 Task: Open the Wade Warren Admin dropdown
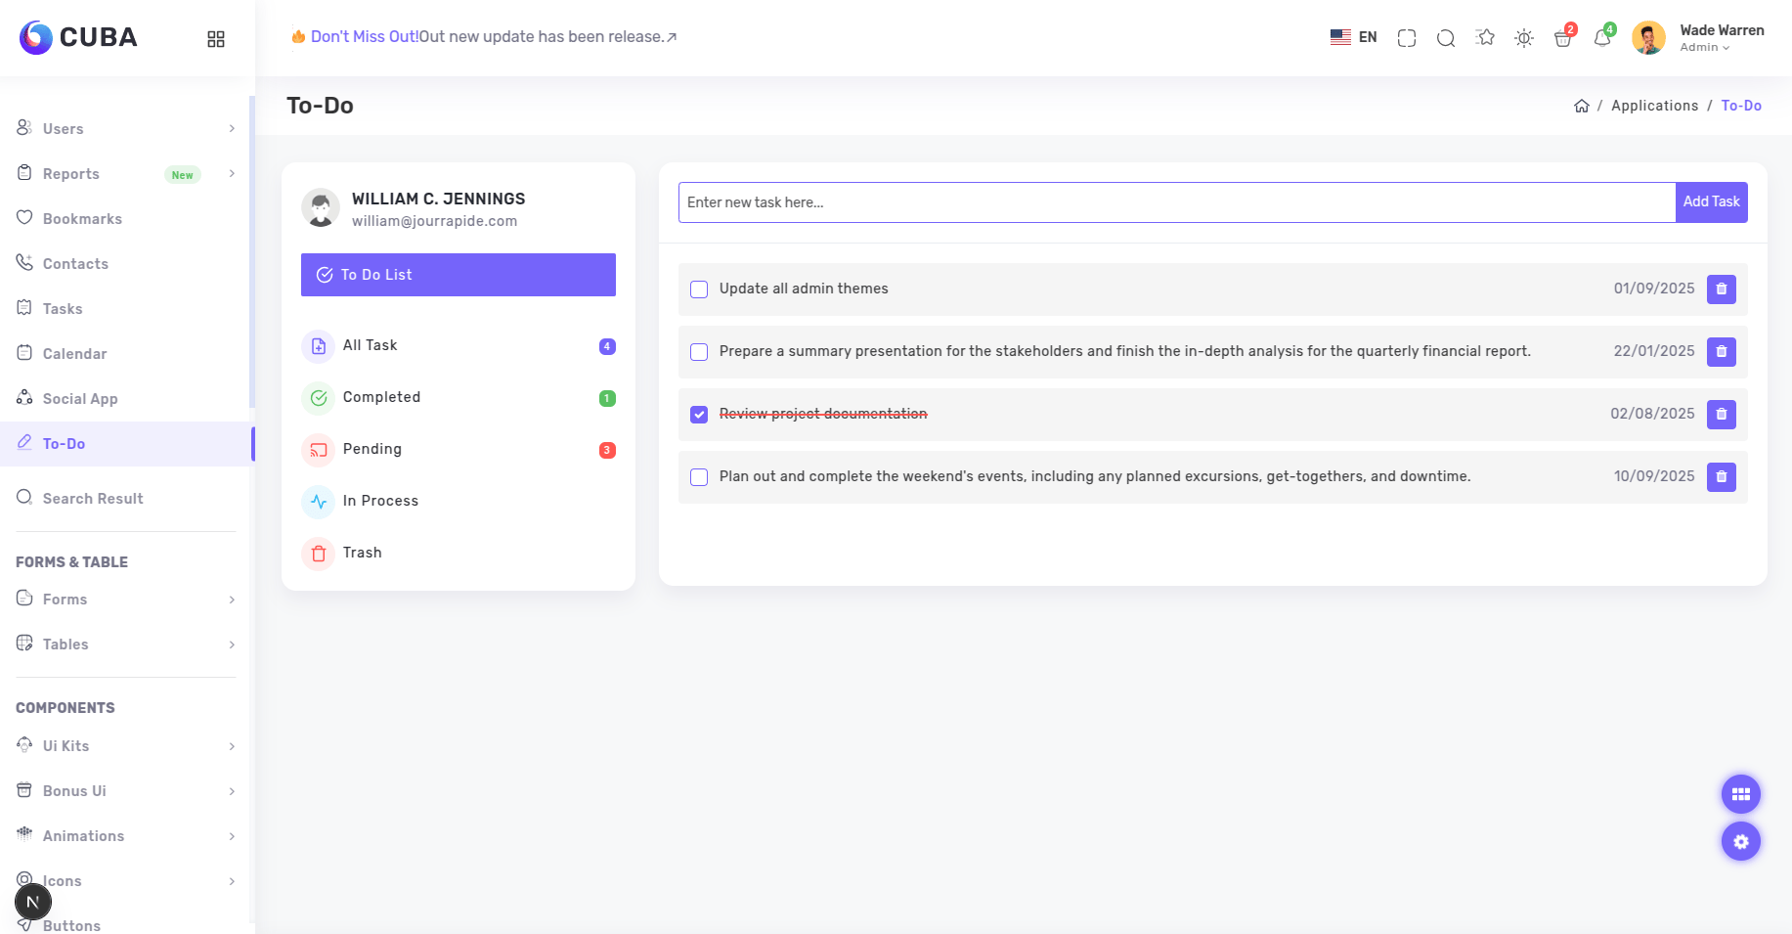1721,38
